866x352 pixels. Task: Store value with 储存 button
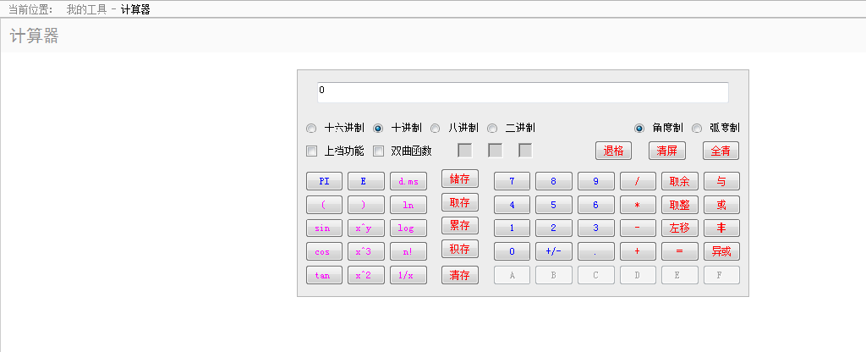tap(459, 179)
